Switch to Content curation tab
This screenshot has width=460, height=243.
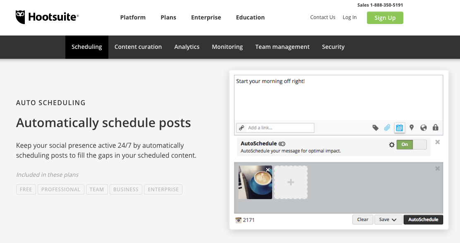tap(138, 47)
